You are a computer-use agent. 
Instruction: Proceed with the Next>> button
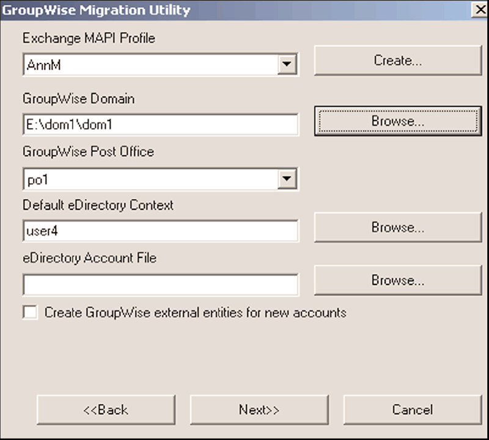[259, 410]
